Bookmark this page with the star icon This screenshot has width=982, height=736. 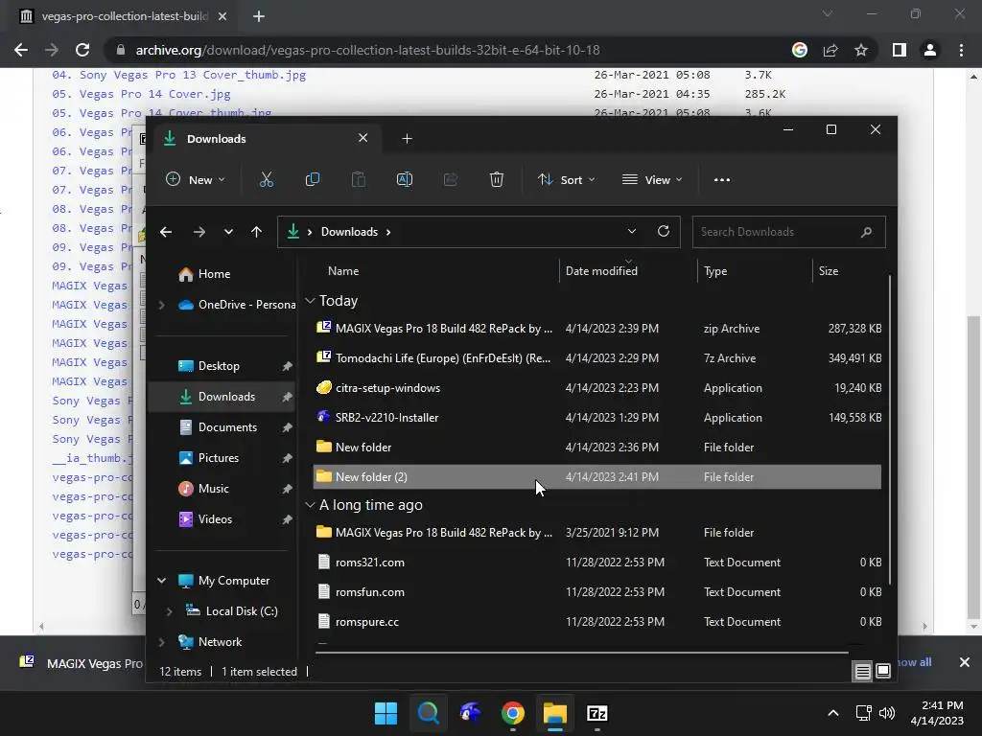(861, 50)
